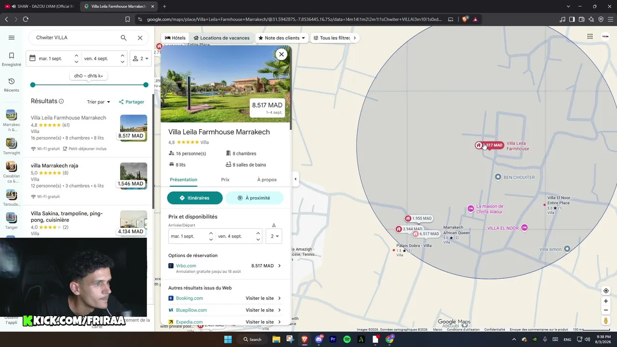This screenshot has height=347, width=617.
Task: Zoom in on the map
Action: click(606, 301)
